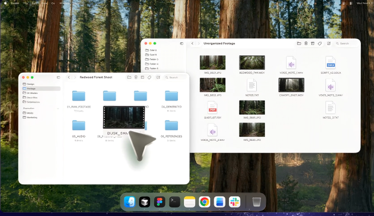Click compose icon in Unorganized Footage toolbar
The width and height of the screenshot is (374, 216).
click(329, 43)
